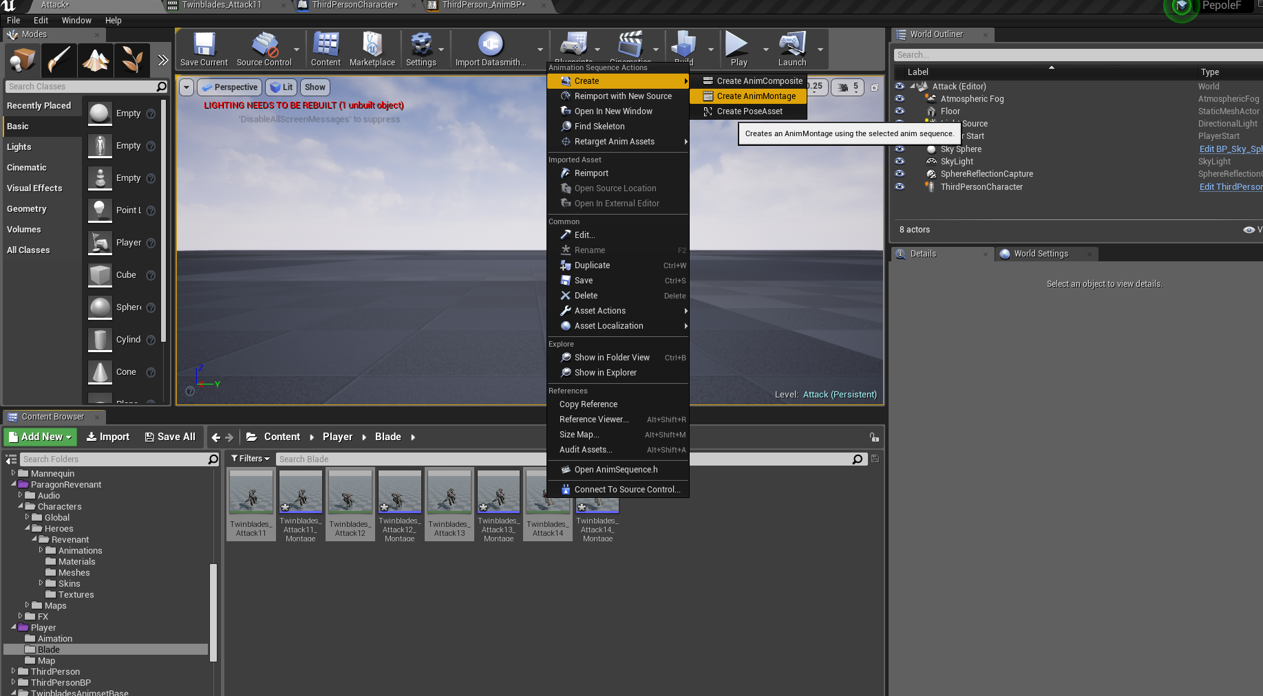Select Create AnimComposite from submenu
This screenshot has height=696, width=1263.
pyautogui.click(x=748, y=81)
